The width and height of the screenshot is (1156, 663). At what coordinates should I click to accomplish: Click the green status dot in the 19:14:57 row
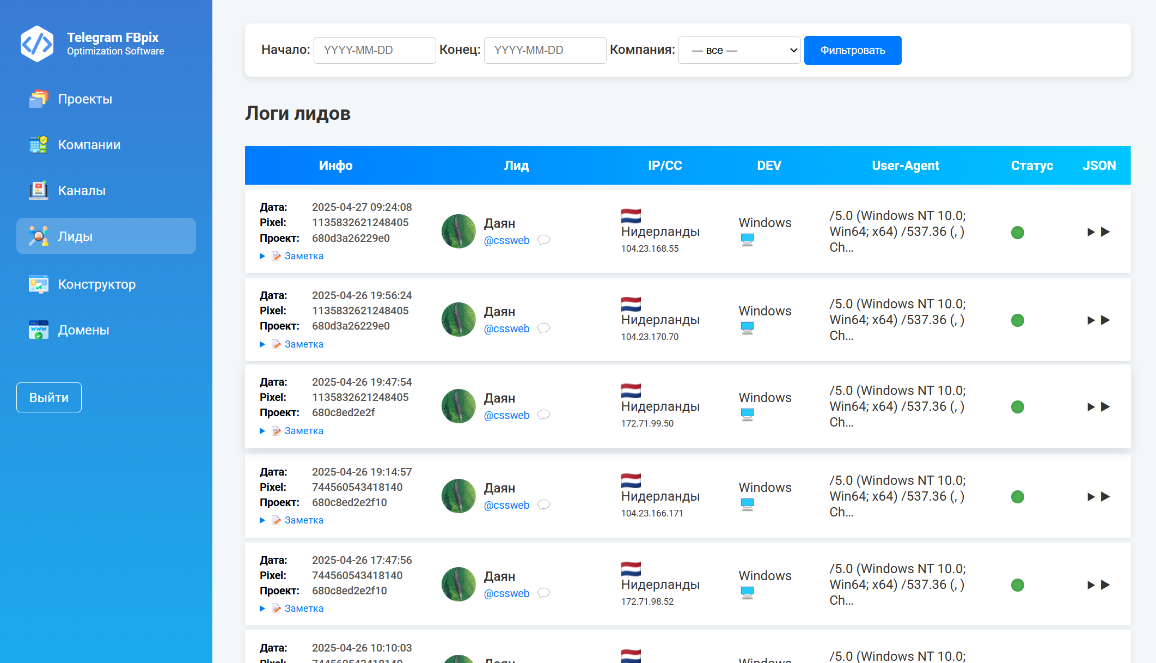(1018, 497)
